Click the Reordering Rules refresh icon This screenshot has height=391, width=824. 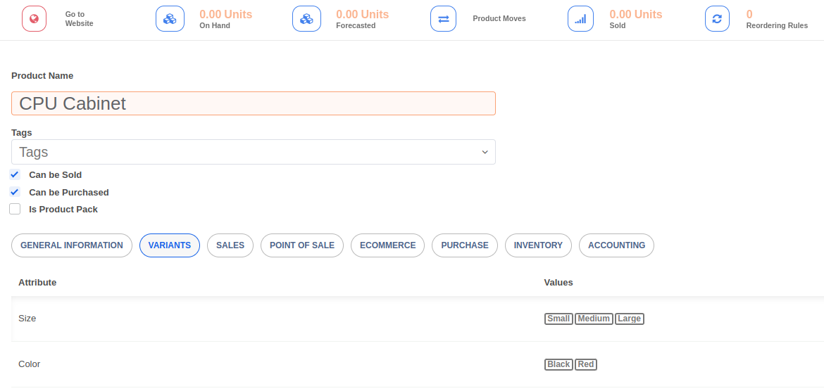[x=717, y=19]
